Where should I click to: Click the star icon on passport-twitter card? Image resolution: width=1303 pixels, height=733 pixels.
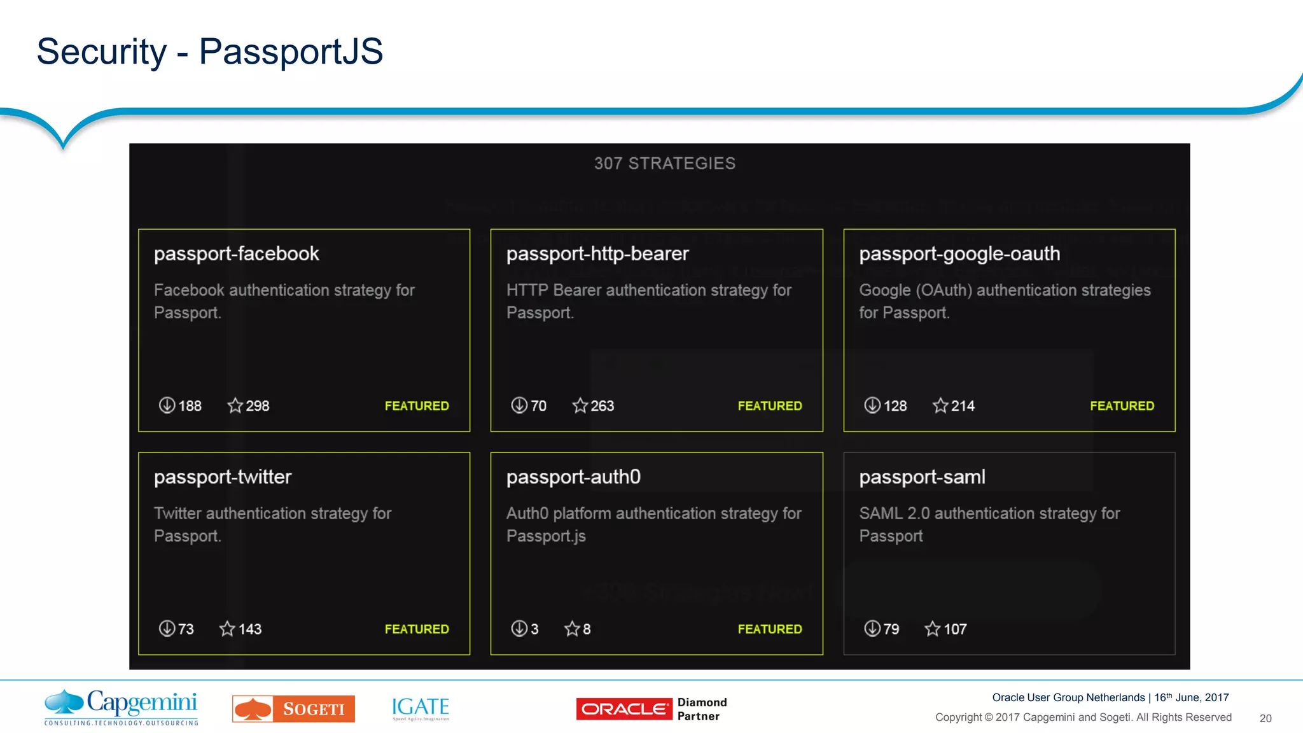click(x=227, y=629)
